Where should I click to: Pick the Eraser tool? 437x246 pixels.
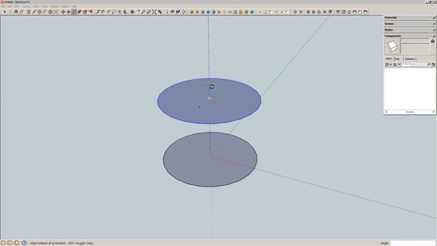tap(21, 12)
